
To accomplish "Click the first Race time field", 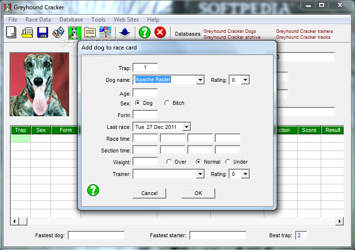I will pyautogui.click(x=145, y=138).
